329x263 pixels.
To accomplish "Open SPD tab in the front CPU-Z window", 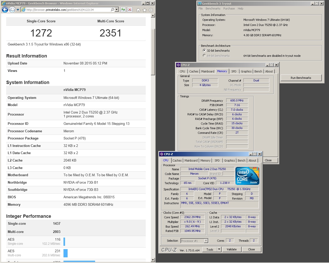I will pos(217,161).
